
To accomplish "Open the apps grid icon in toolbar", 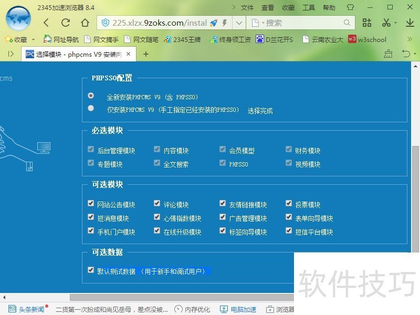I will pos(367,23).
